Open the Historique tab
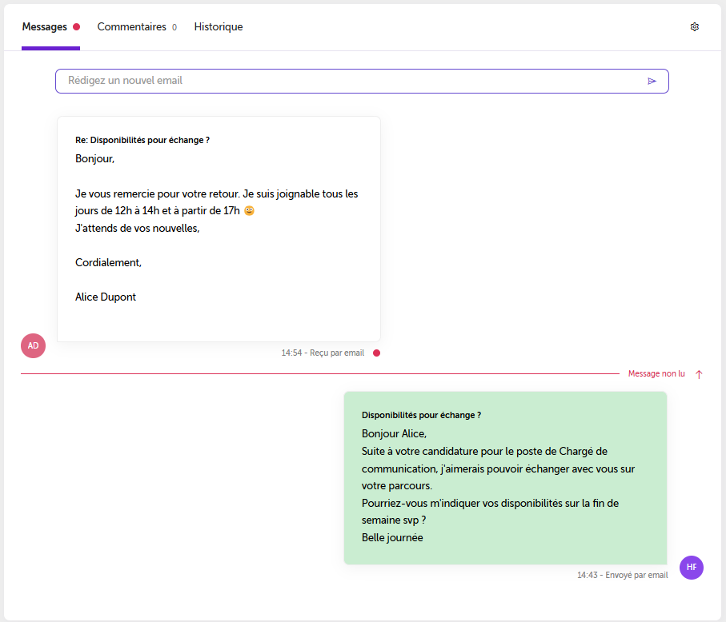 [219, 27]
